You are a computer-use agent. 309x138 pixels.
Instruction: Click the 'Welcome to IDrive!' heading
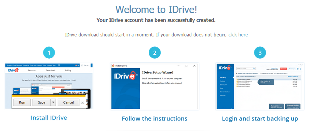point(156,9)
